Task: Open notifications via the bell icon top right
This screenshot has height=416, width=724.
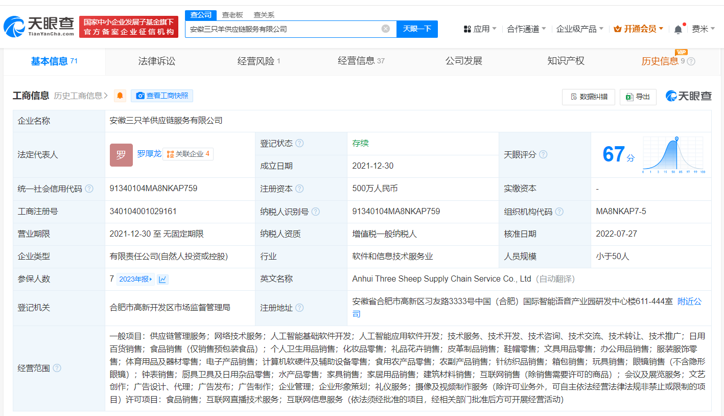Action: point(678,29)
